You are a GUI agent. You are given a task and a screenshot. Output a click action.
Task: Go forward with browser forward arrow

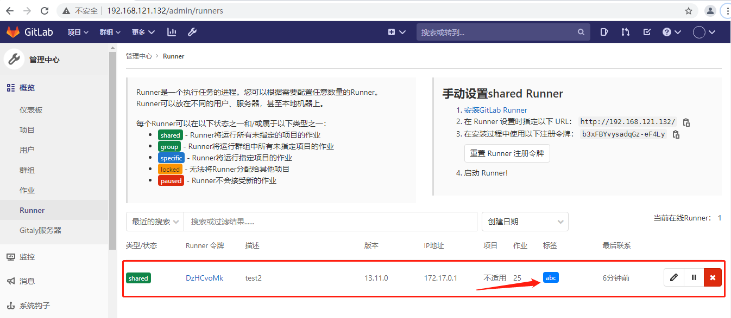[x=27, y=10]
